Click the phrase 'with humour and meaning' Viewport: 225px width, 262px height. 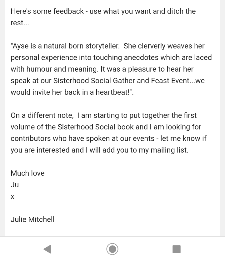click(x=54, y=69)
